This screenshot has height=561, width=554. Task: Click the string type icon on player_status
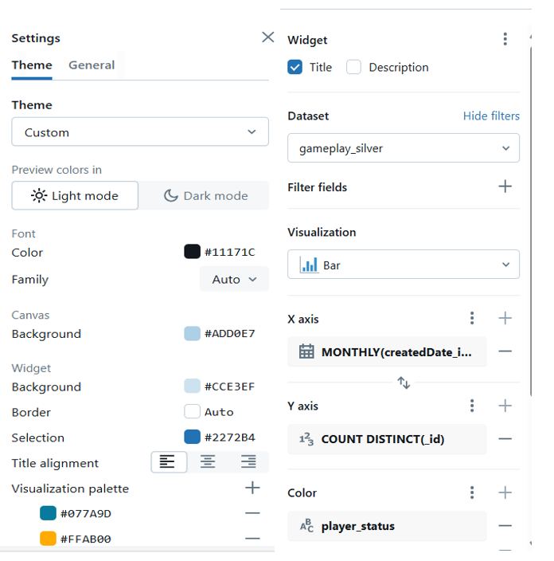(x=306, y=526)
